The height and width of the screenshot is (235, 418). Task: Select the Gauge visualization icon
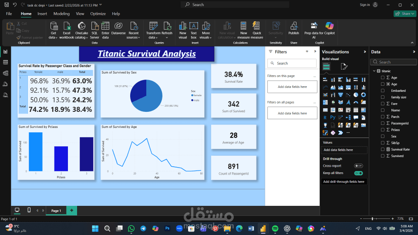tap(356, 102)
